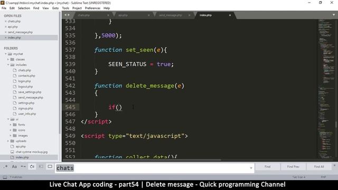The width and height of the screenshot is (338, 190).
Task: Open the tab list dropdown arrow
Action: click(334, 15)
